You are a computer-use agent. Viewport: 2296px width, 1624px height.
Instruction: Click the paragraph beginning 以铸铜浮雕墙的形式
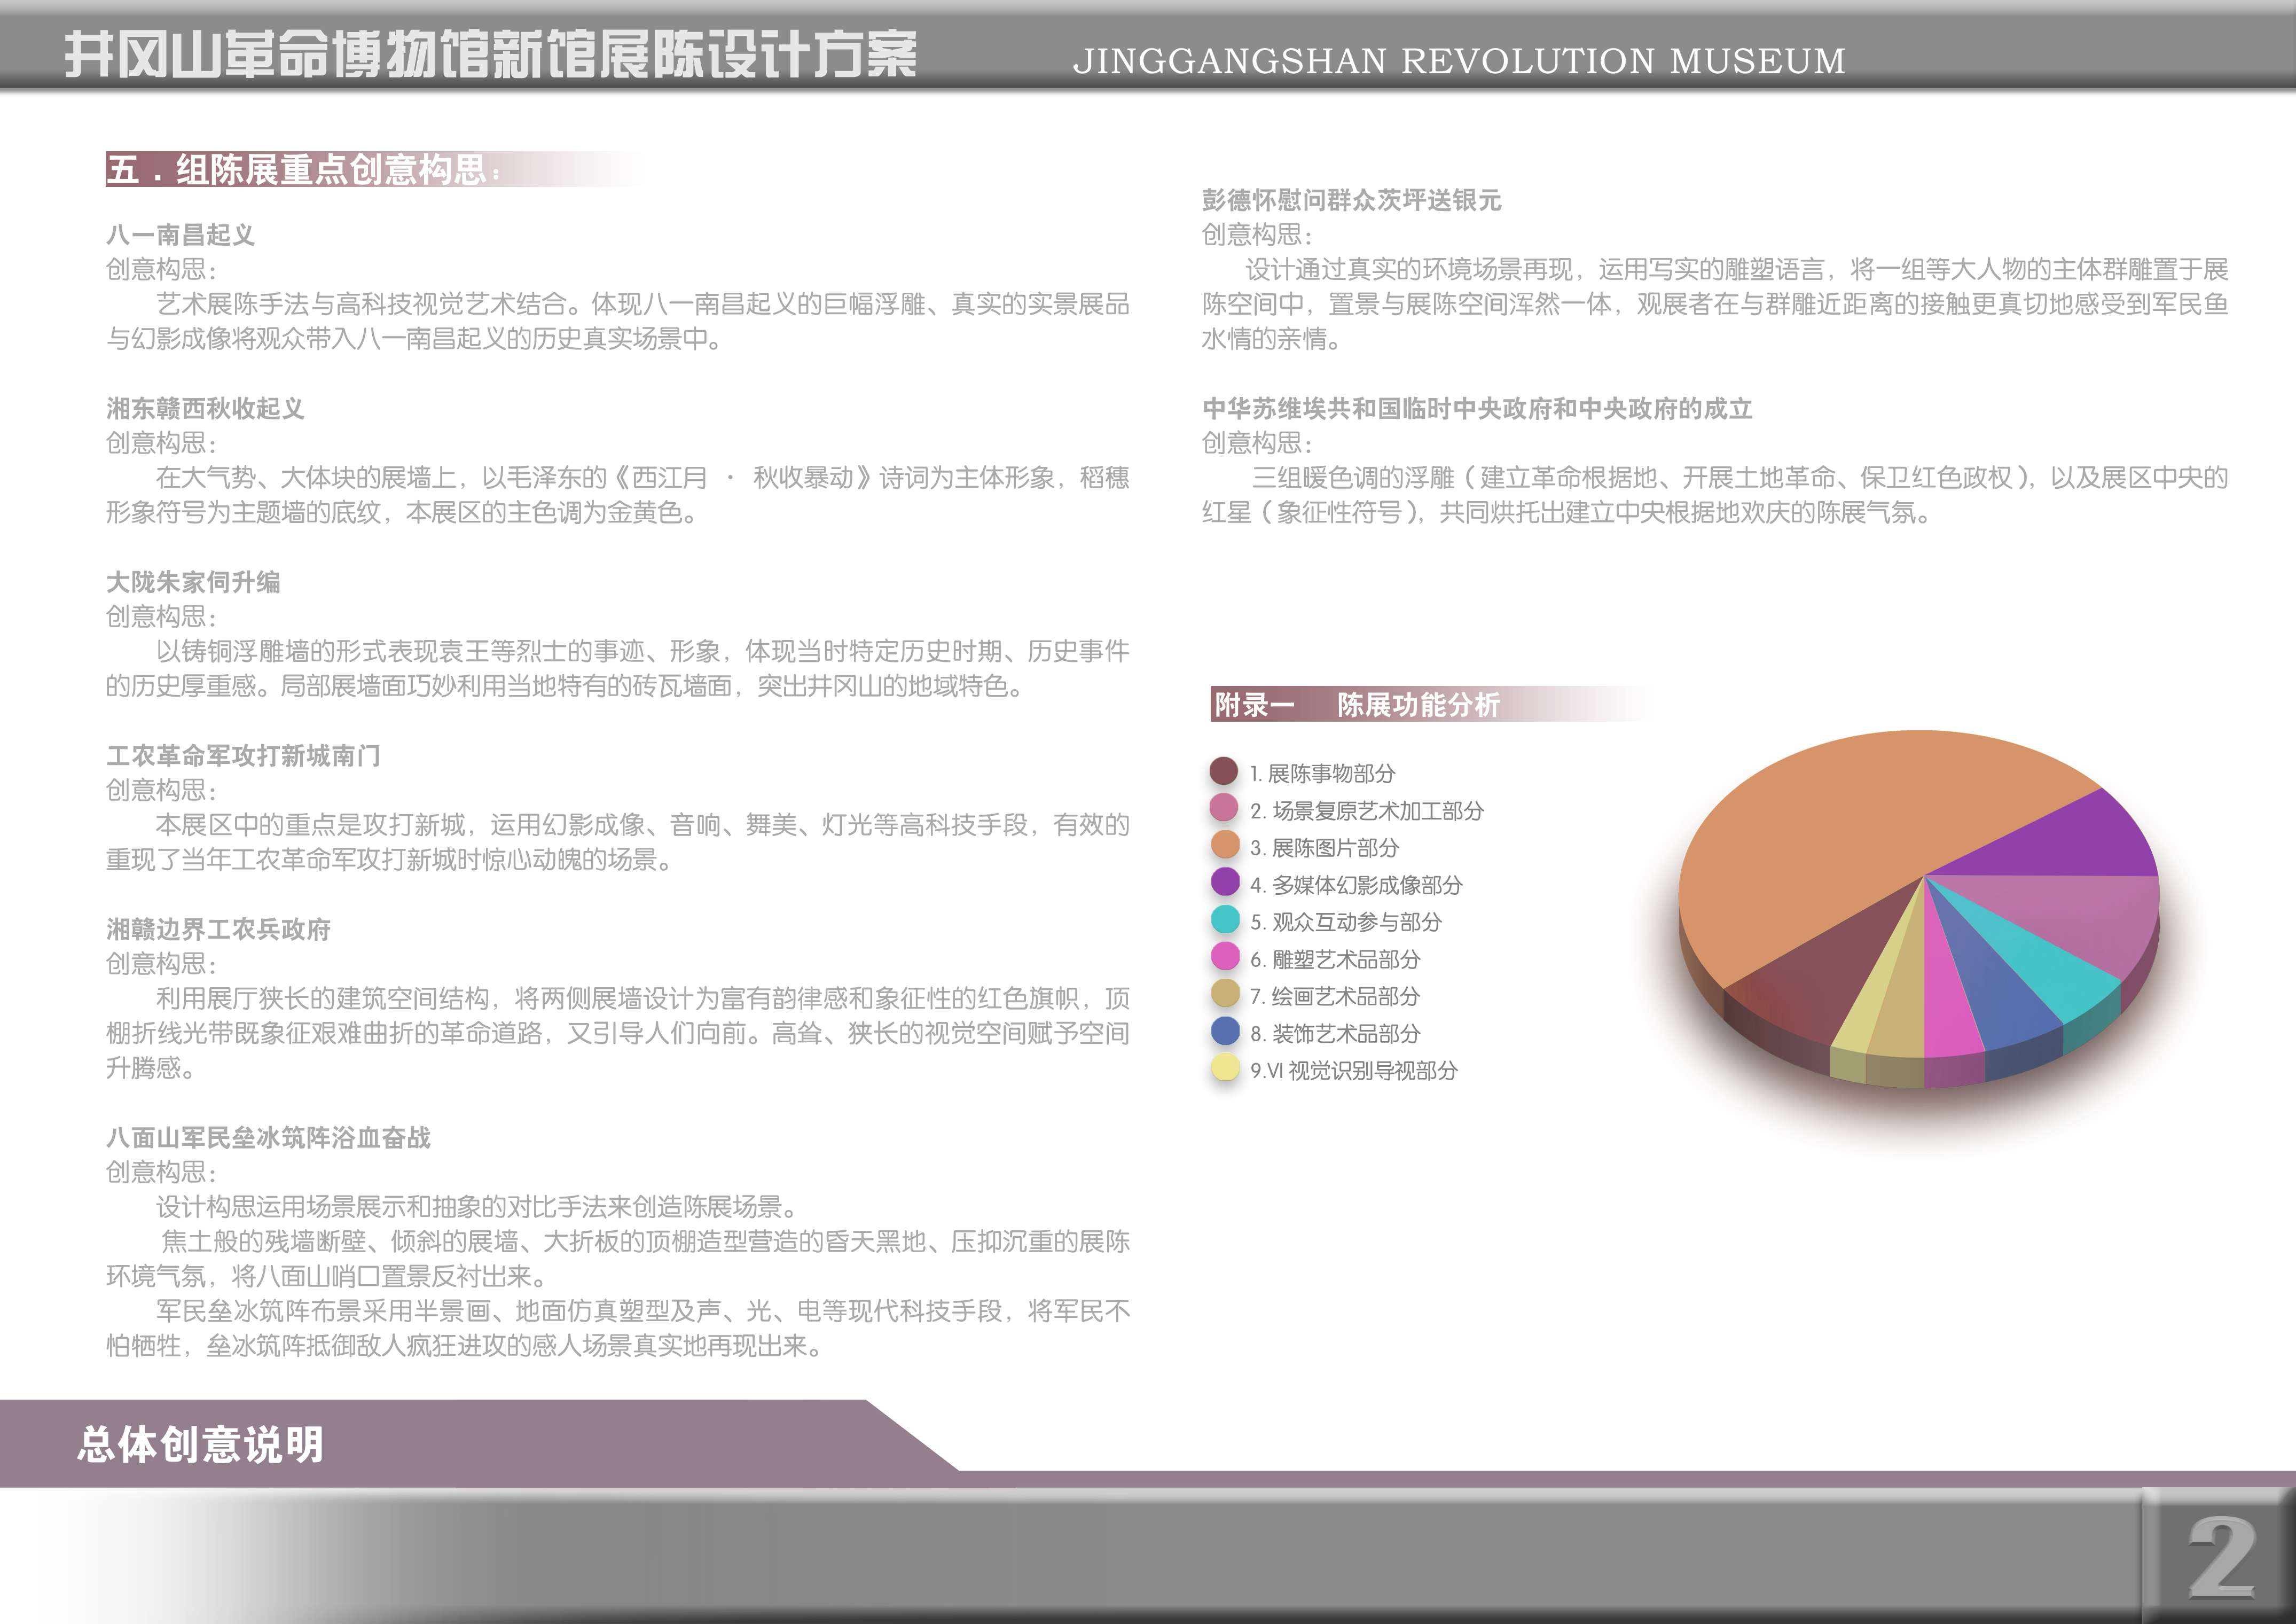(618, 668)
